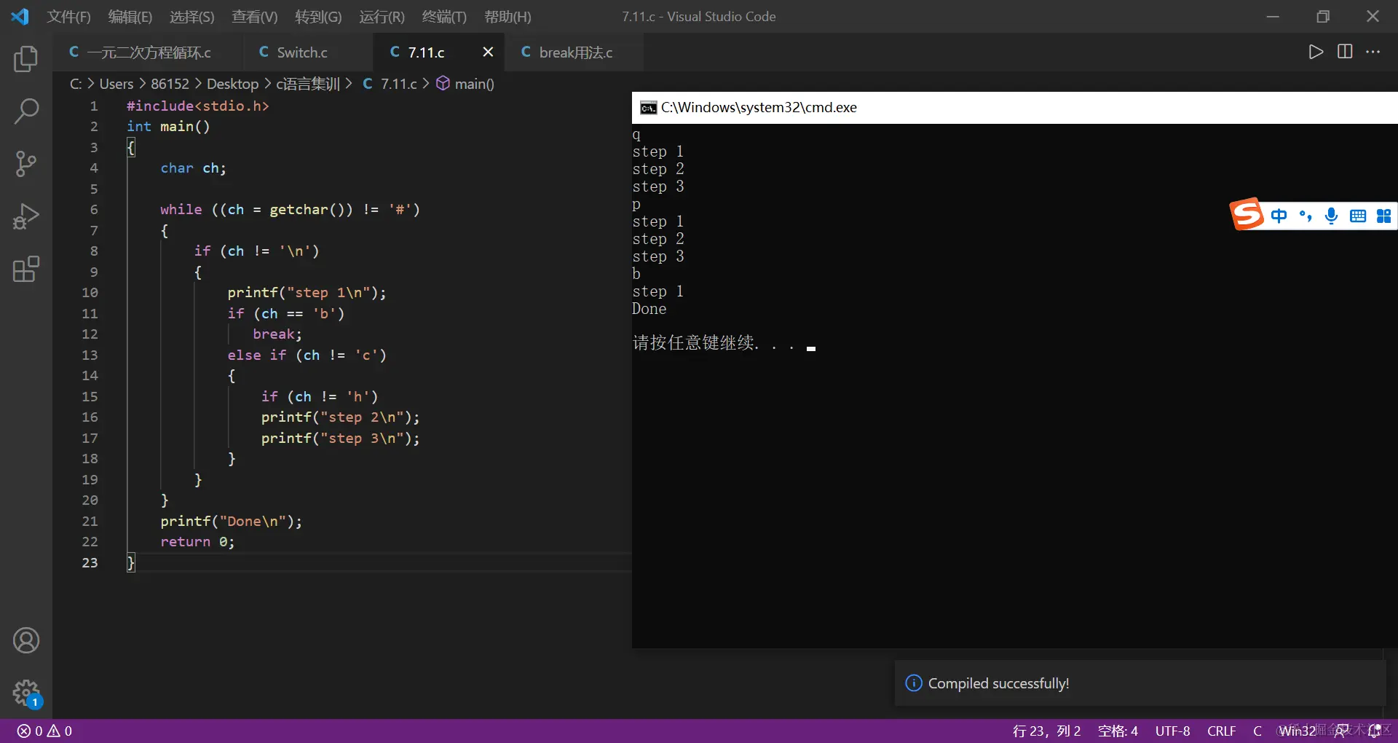Viewport: 1398px width, 743px height.
Task: Open the Source Control view
Action: tap(26, 164)
